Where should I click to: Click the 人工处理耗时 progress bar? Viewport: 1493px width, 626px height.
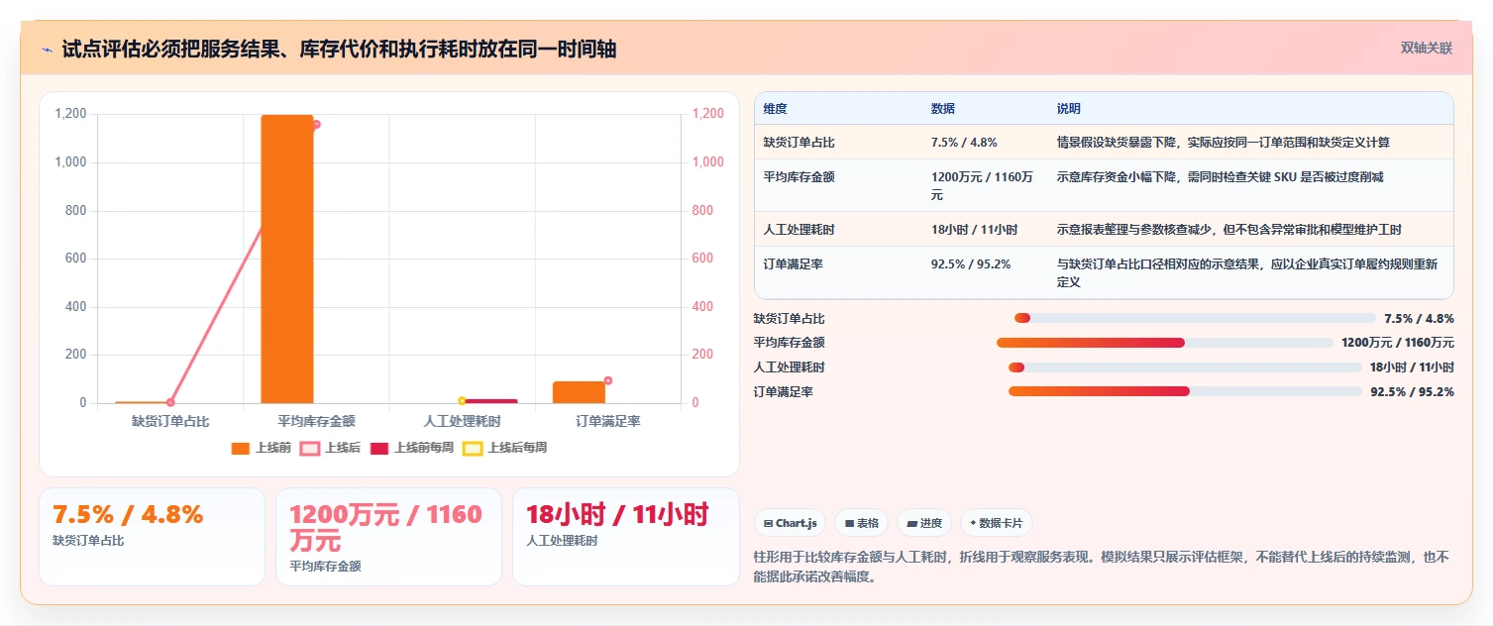(1185, 366)
